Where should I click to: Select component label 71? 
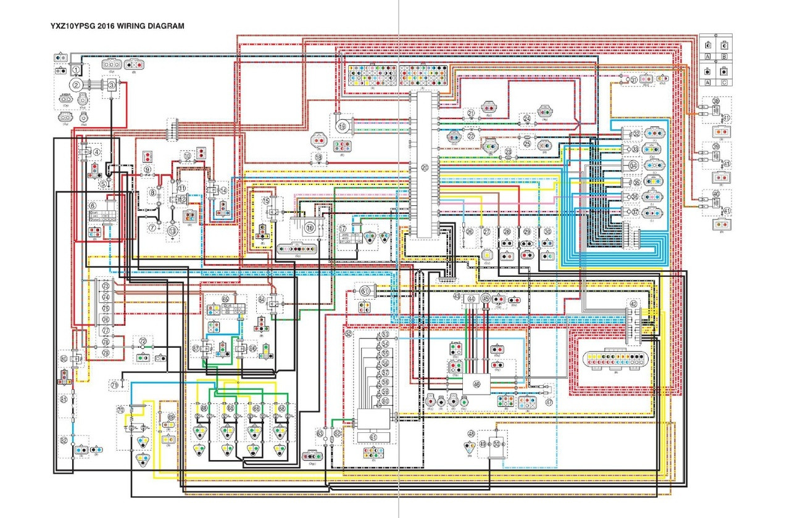click(115, 385)
